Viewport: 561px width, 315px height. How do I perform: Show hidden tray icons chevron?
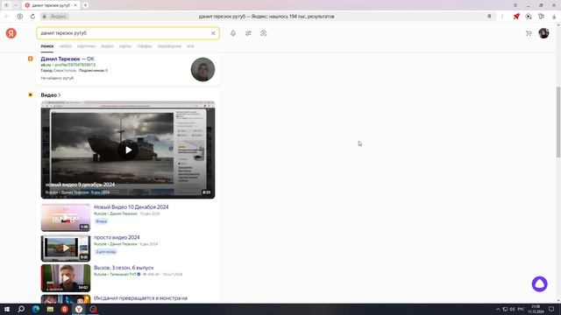(x=498, y=309)
